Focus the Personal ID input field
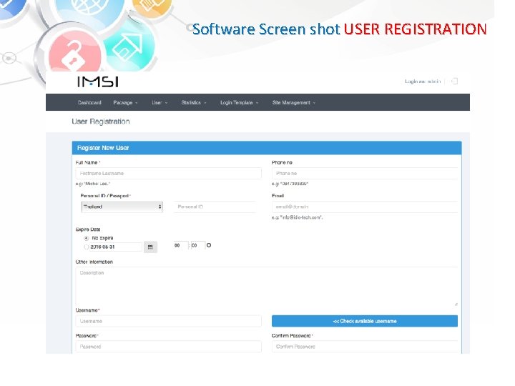Viewport: 515px width, 386px height. click(x=215, y=207)
